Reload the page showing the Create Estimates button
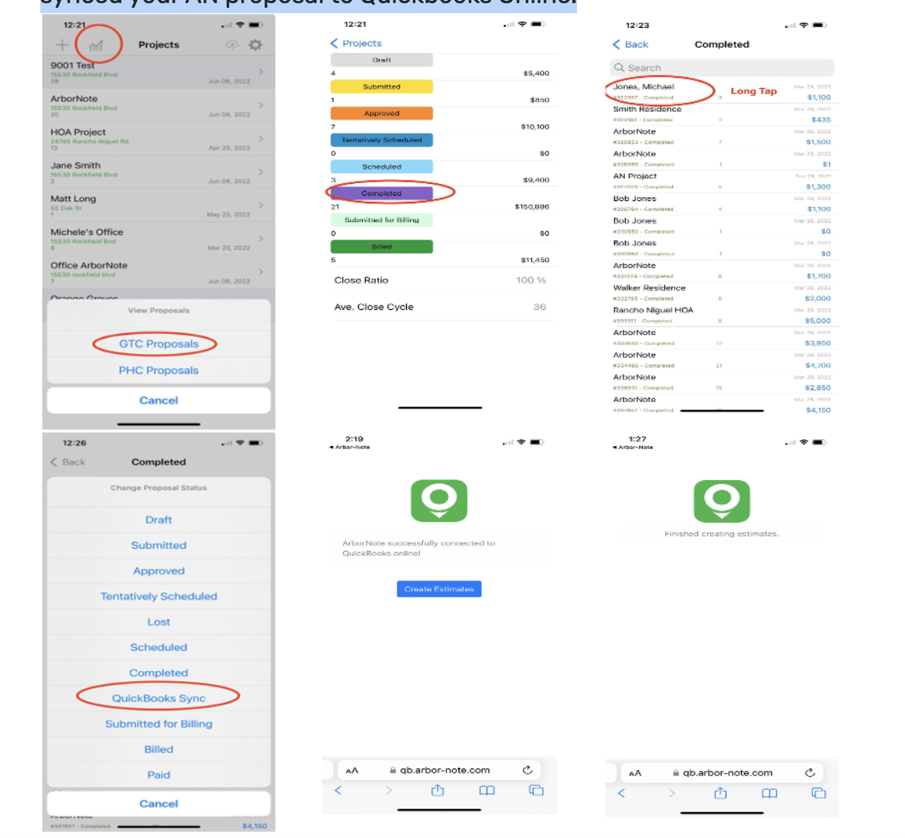Screen dimensions: 905x838 click(x=528, y=770)
